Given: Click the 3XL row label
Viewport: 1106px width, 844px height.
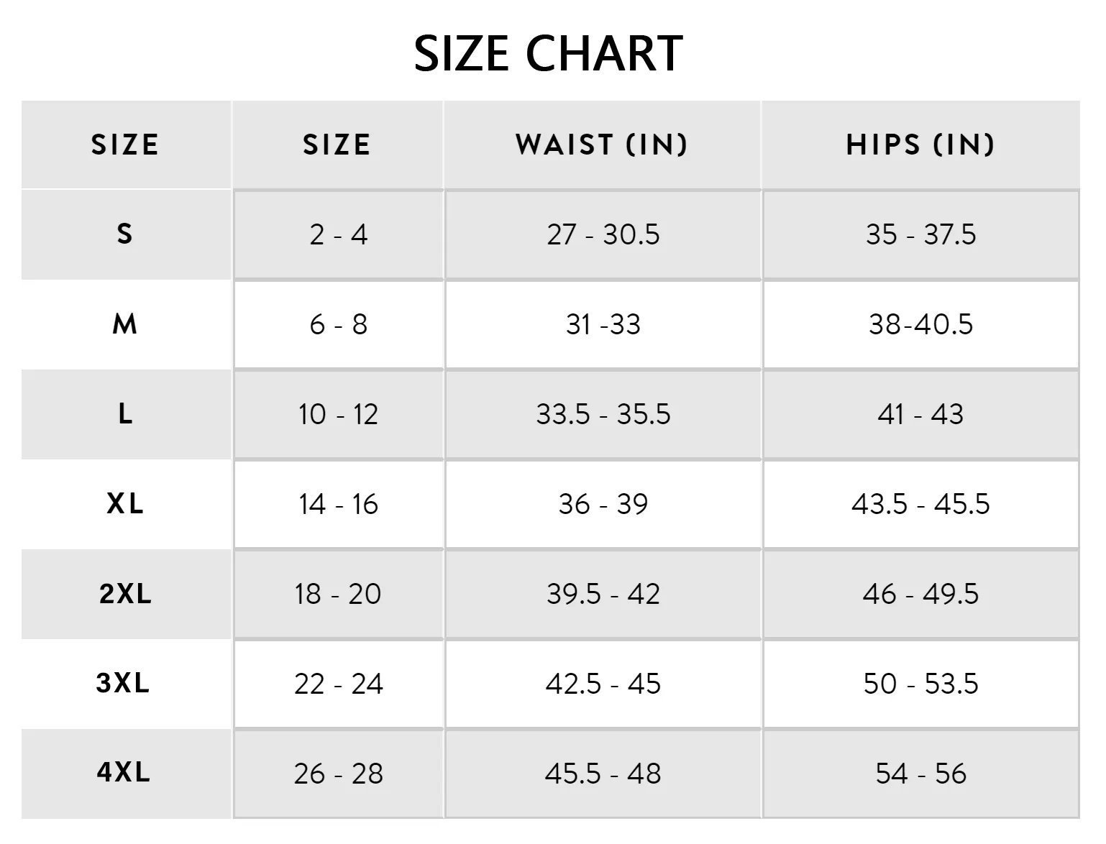Looking at the screenshot, I should [123, 683].
